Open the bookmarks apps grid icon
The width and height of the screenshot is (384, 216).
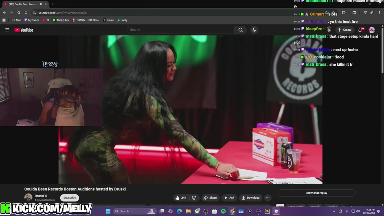pos(4,20)
